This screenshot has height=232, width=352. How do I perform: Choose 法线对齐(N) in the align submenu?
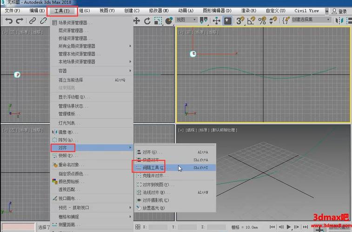point(175,193)
